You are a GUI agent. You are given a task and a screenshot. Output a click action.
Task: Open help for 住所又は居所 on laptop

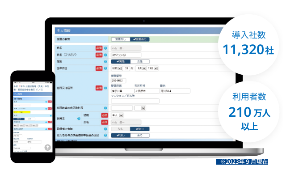(x=105, y=88)
